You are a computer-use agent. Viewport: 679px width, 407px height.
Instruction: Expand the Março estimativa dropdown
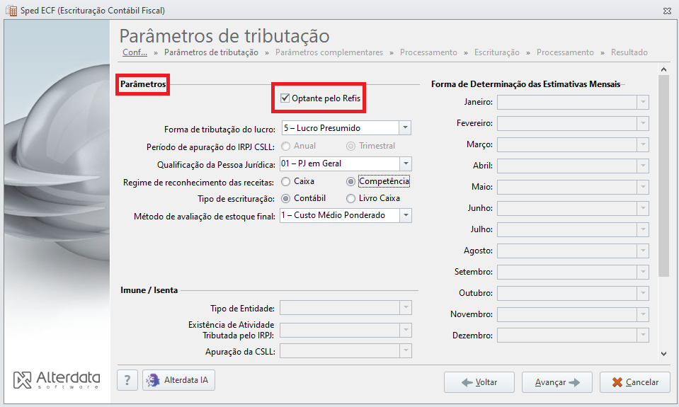pos(643,144)
